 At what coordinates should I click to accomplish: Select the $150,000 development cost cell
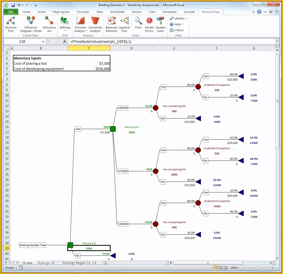[89, 69]
